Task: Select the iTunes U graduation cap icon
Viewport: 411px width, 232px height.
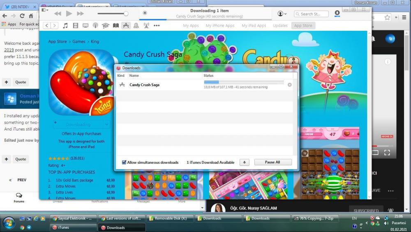Action: click(106, 25)
